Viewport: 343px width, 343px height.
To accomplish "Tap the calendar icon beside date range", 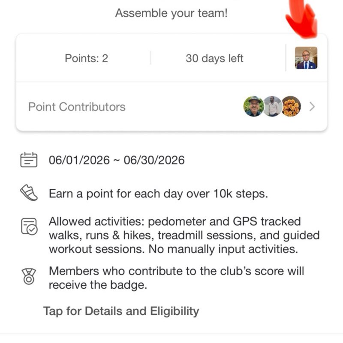I will point(29,160).
